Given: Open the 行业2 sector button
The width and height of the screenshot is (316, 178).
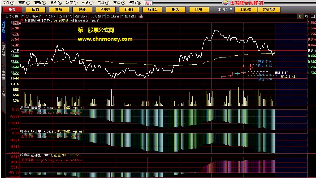Looking at the screenshot, I should pyautogui.click(x=152, y=9).
